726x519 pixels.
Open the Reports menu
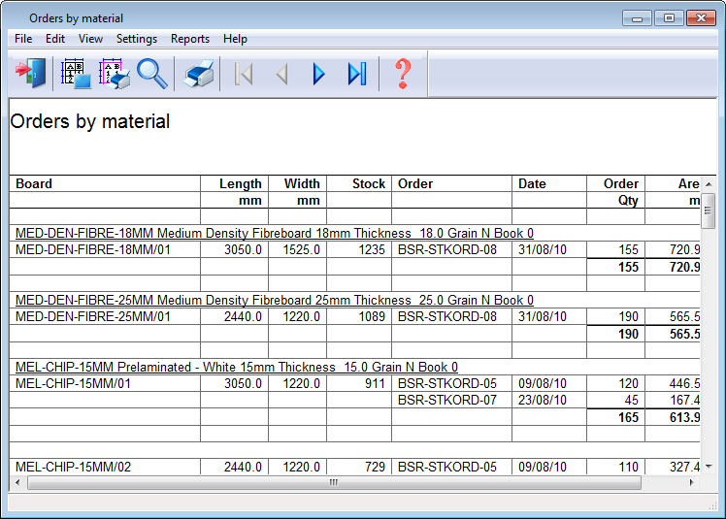point(190,39)
